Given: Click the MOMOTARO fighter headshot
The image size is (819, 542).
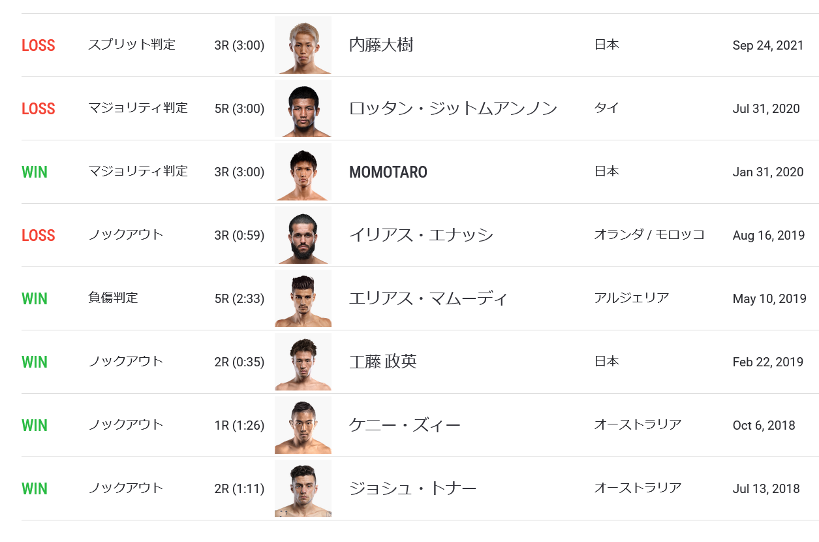Looking at the screenshot, I should tap(303, 172).
